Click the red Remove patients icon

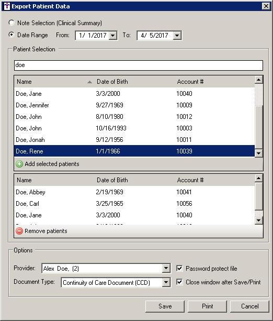19,231
